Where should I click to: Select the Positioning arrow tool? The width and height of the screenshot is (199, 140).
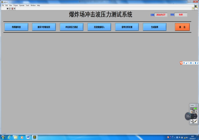[x=194, y=112]
